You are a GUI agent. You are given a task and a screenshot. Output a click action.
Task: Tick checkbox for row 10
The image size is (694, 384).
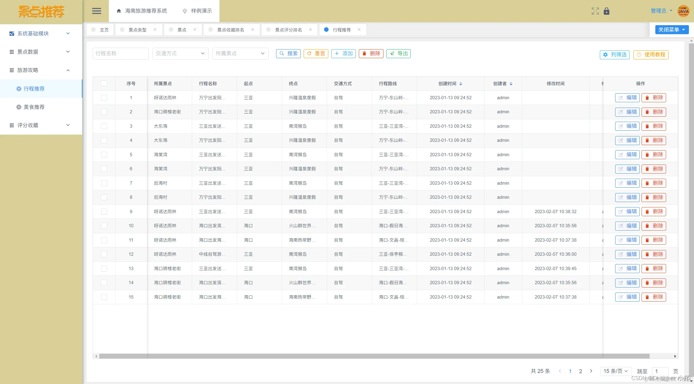point(104,226)
